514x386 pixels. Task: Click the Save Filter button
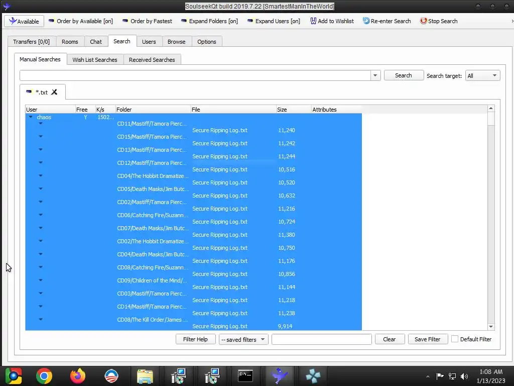pyautogui.click(x=428, y=339)
